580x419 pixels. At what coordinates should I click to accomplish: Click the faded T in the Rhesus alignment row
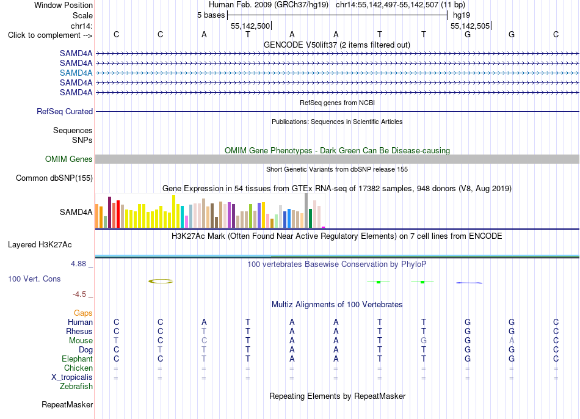pos(204,331)
